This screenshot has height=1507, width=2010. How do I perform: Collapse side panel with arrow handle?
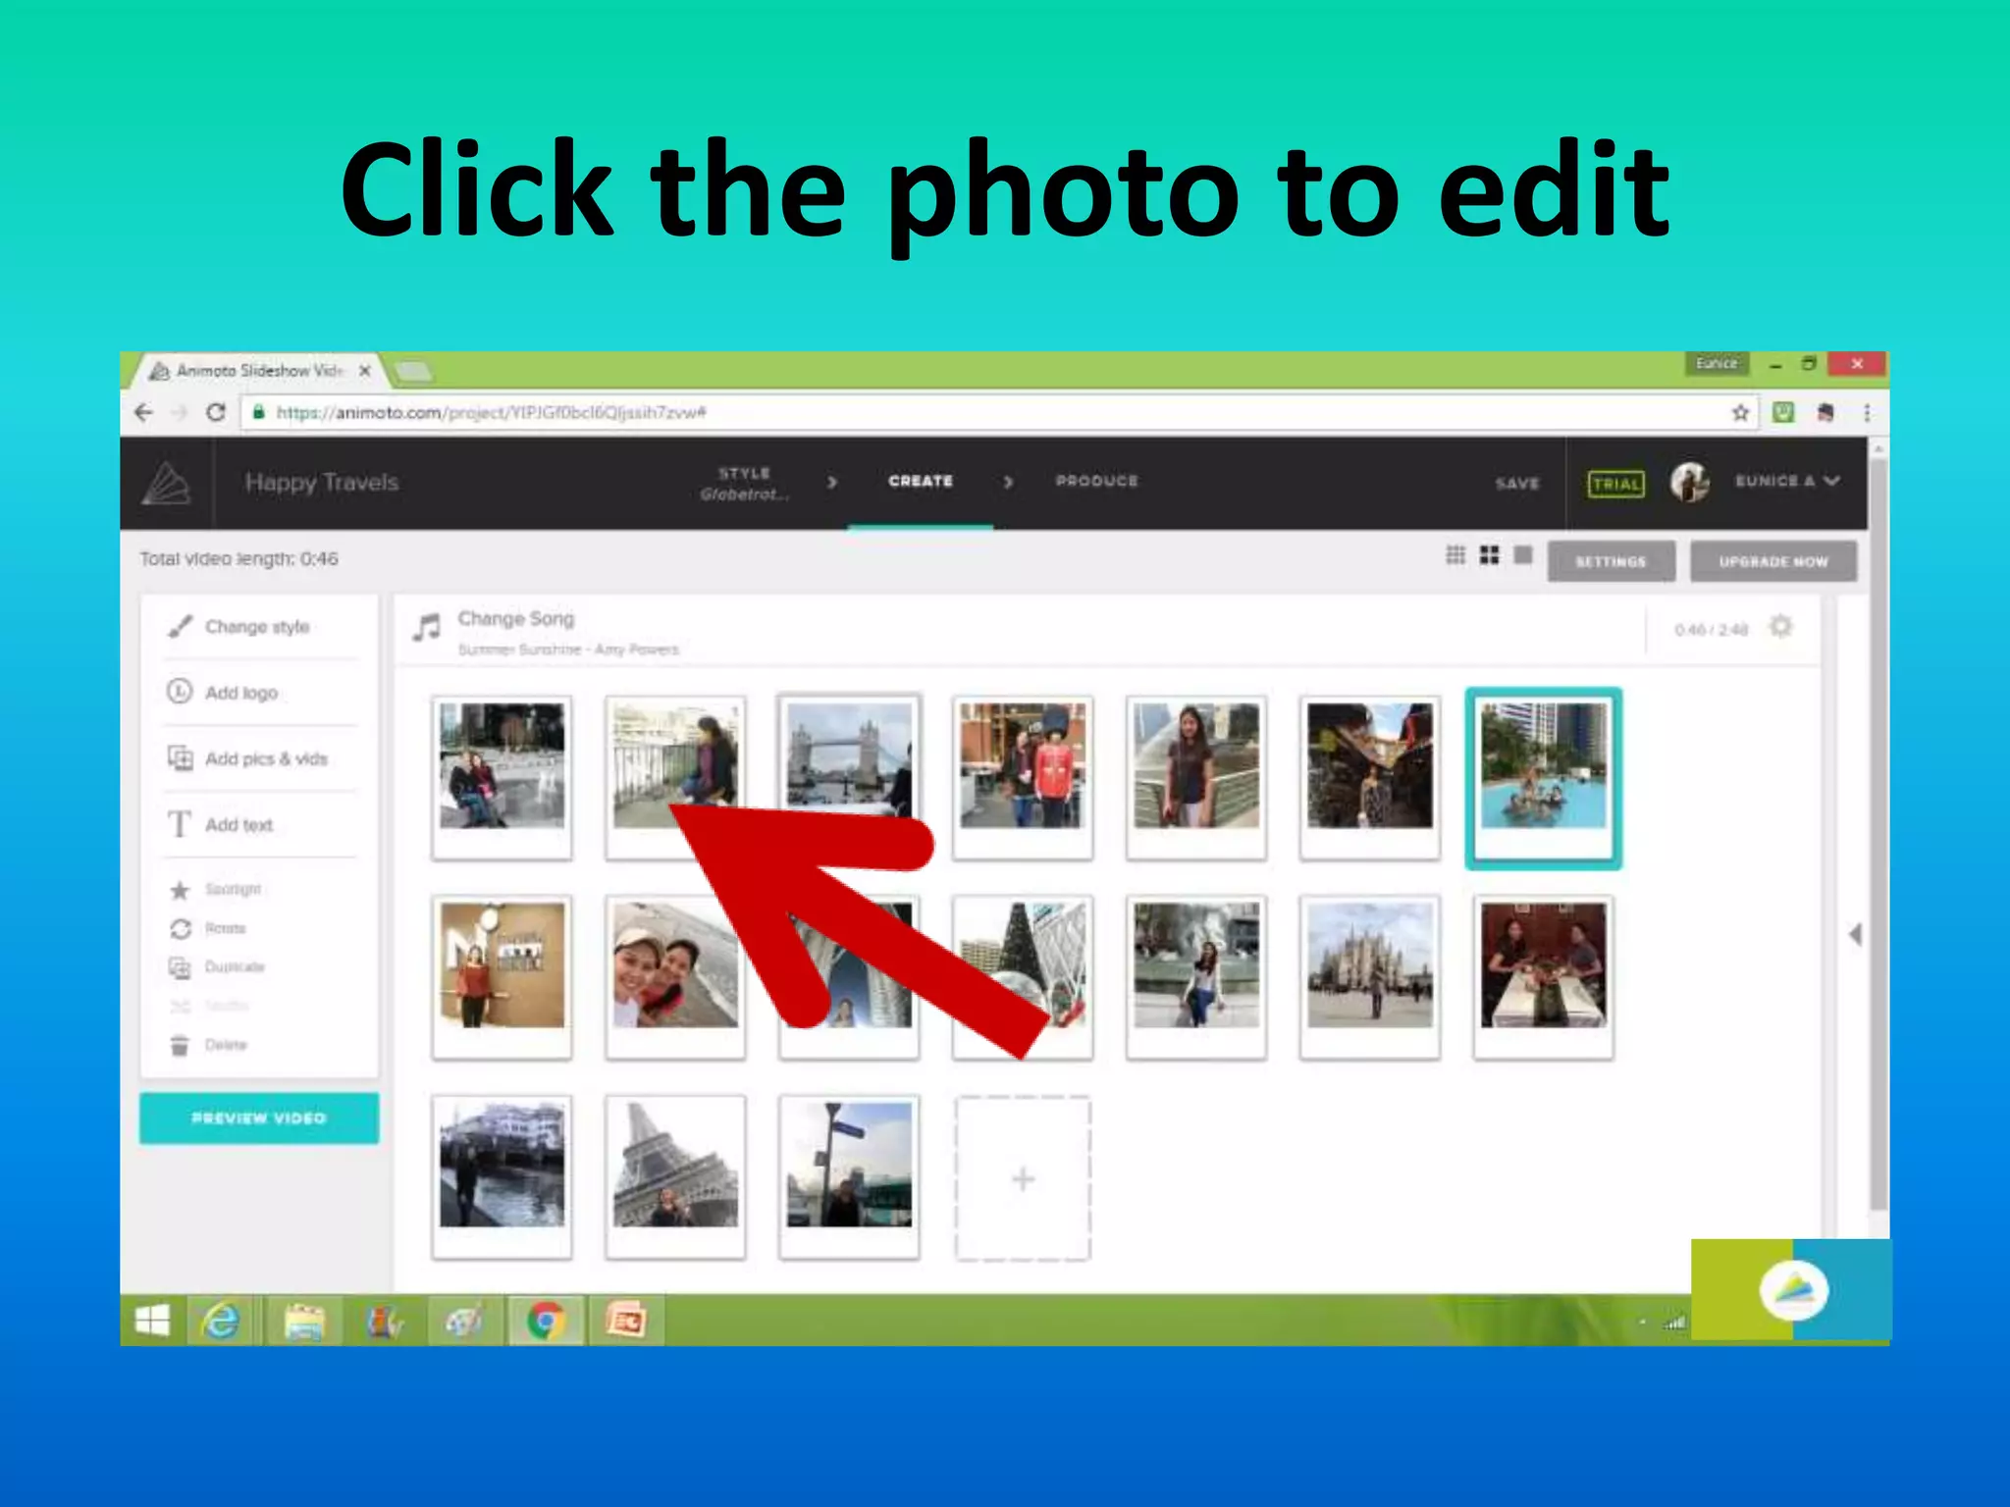click(x=1855, y=934)
